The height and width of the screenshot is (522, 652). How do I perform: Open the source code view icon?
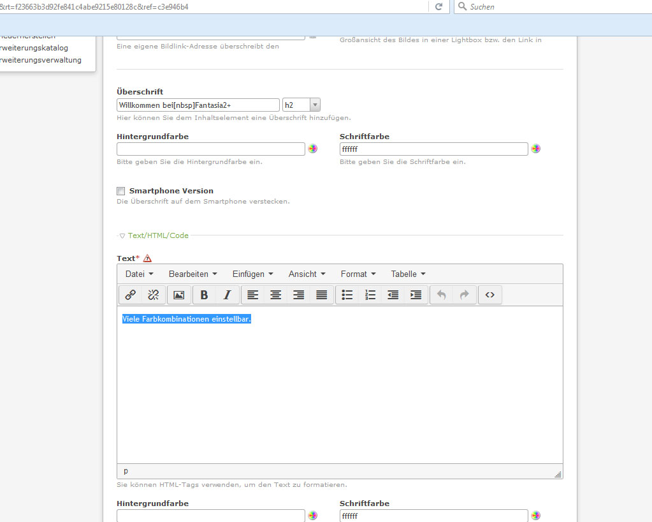pos(489,295)
